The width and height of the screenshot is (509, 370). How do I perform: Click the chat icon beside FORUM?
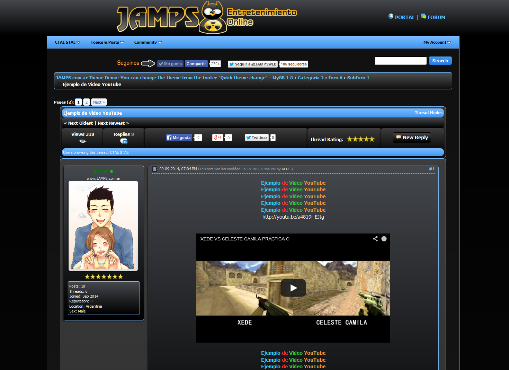point(423,16)
